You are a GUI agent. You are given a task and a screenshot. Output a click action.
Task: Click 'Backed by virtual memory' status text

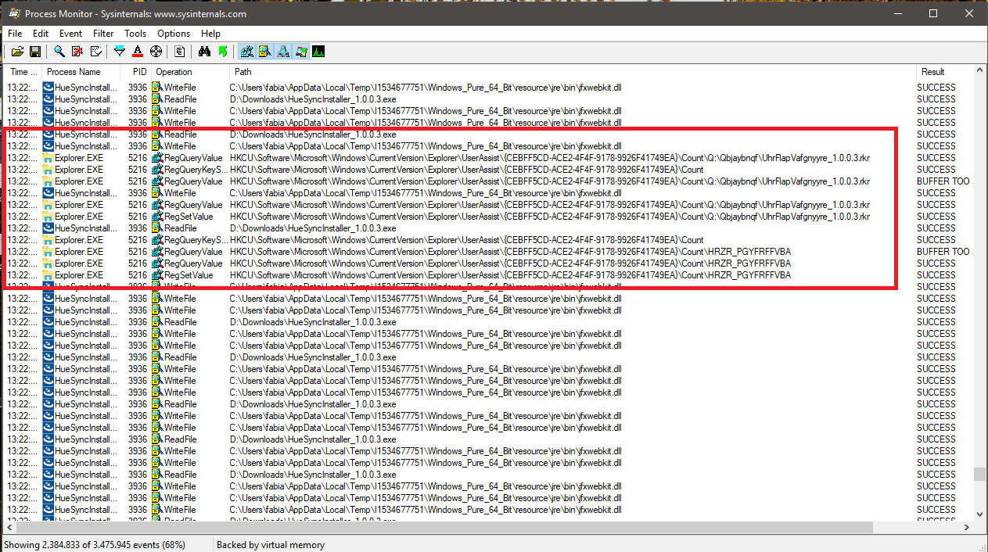(x=271, y=544)
